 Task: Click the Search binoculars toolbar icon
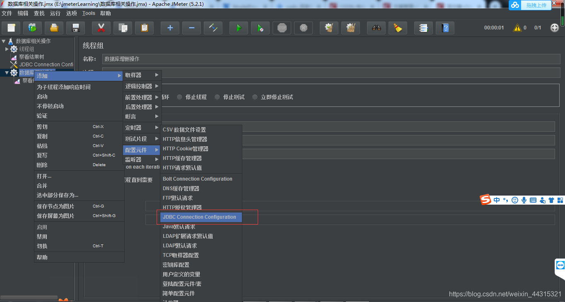click(376, 28)
